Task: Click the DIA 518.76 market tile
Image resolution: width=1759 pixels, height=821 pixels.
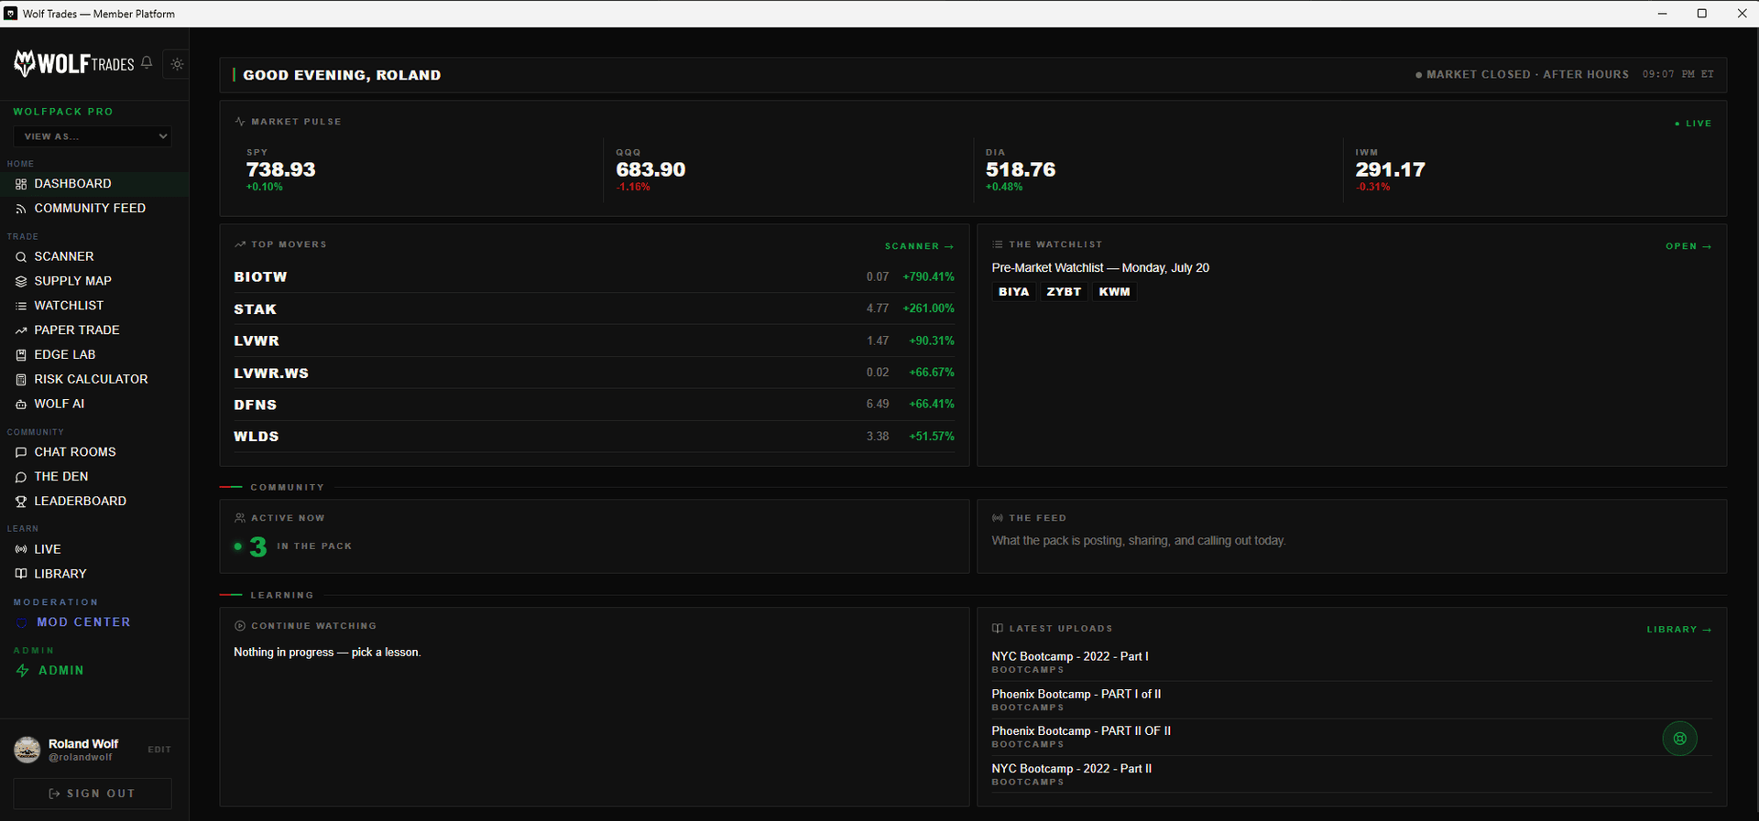Action: pyautogui.click(x=1158, y=170)
